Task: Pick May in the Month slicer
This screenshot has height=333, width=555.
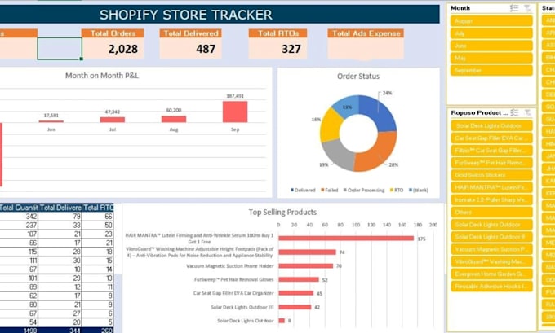Action: point(491,58)
